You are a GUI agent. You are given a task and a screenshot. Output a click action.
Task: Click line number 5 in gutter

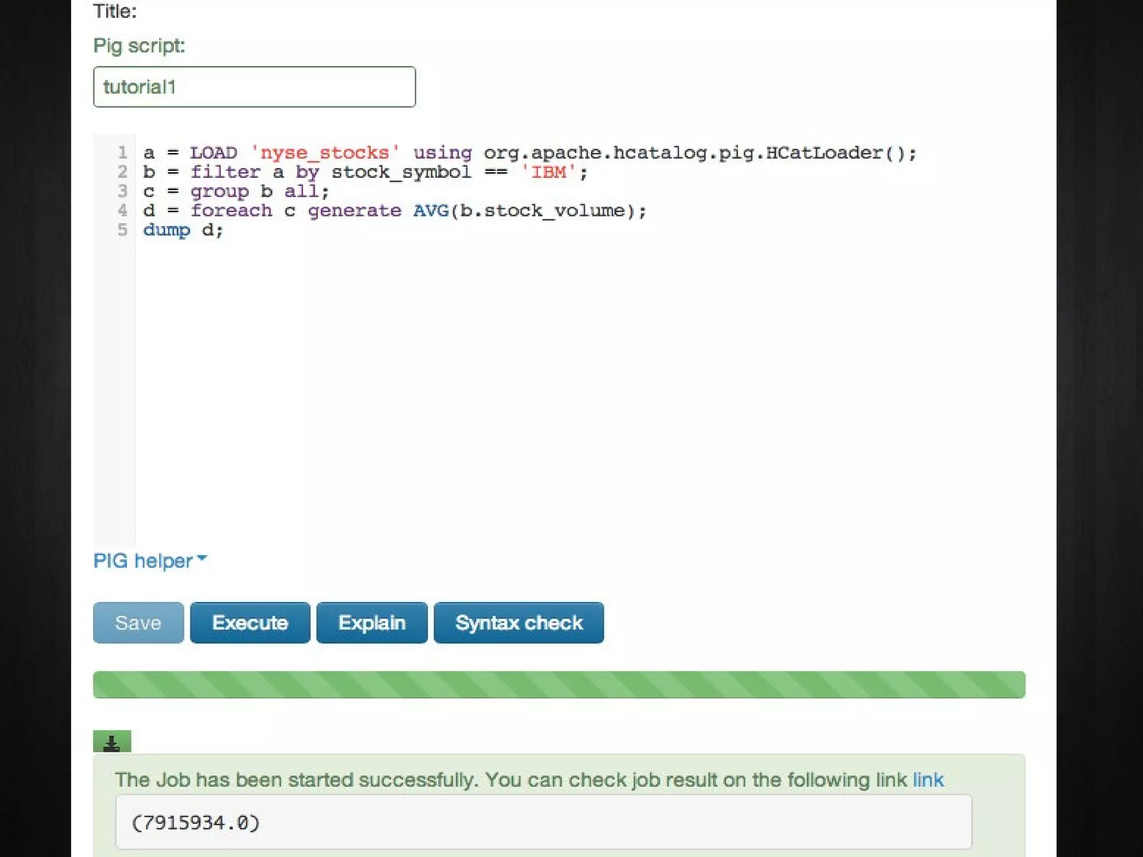click(122, 230)
